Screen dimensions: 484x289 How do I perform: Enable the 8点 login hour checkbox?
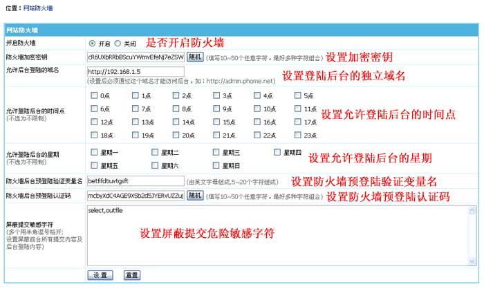pos(176,109)
